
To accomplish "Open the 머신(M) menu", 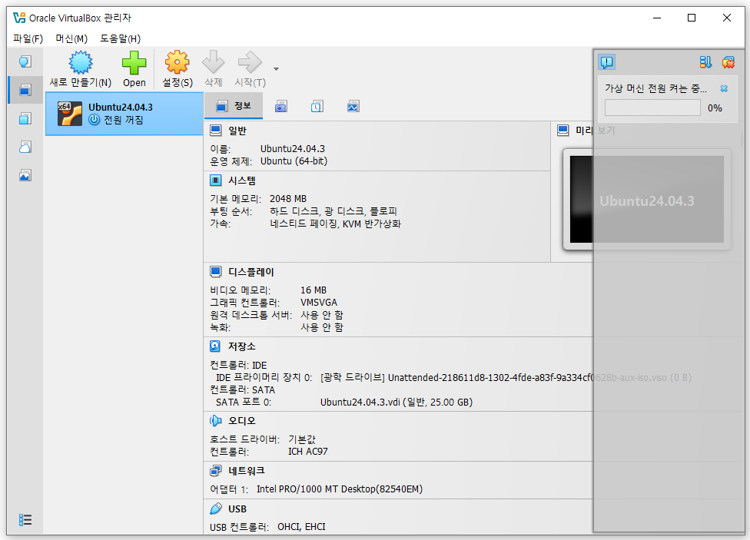I will click(x=71, y=38).
